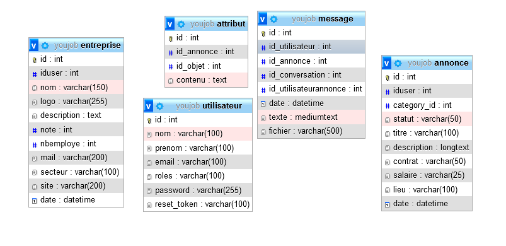This screenshot has width=506, height=246.
Task: Toggle the message table's V collapse button
Action: pos(263,20)
